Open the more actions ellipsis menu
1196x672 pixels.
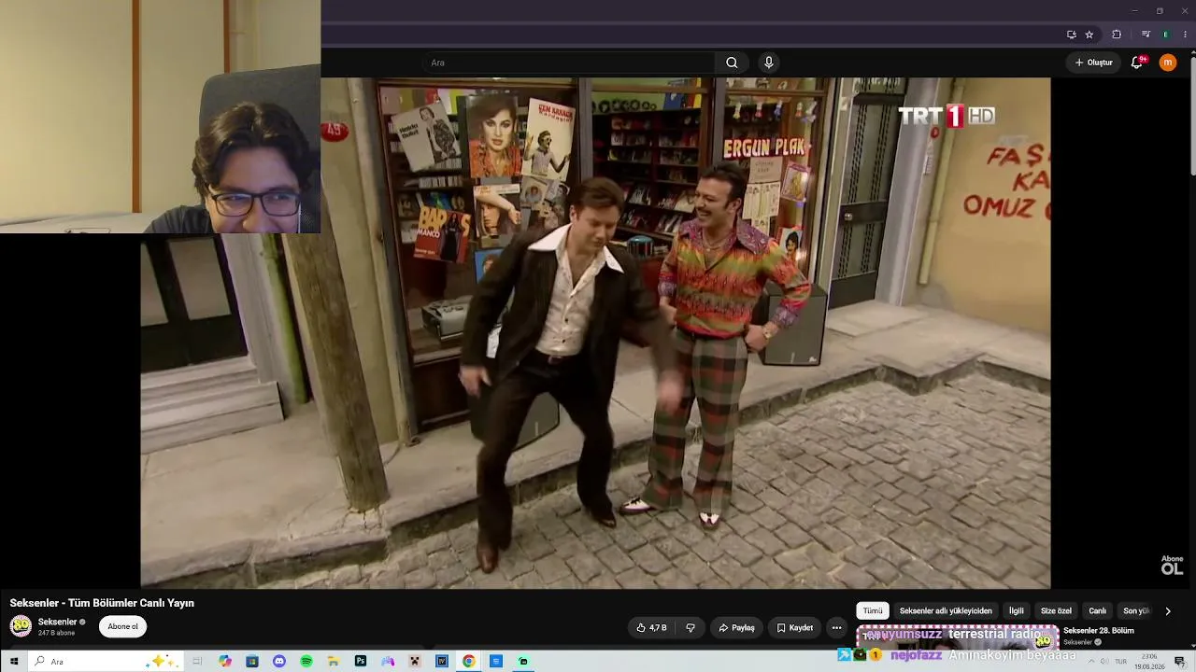coord(837,628)
